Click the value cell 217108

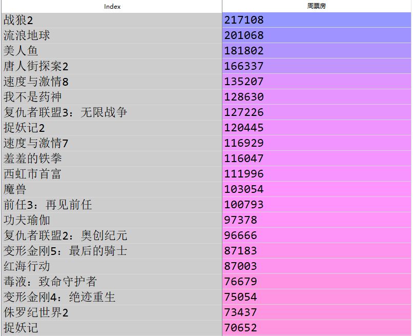point(316,20)
